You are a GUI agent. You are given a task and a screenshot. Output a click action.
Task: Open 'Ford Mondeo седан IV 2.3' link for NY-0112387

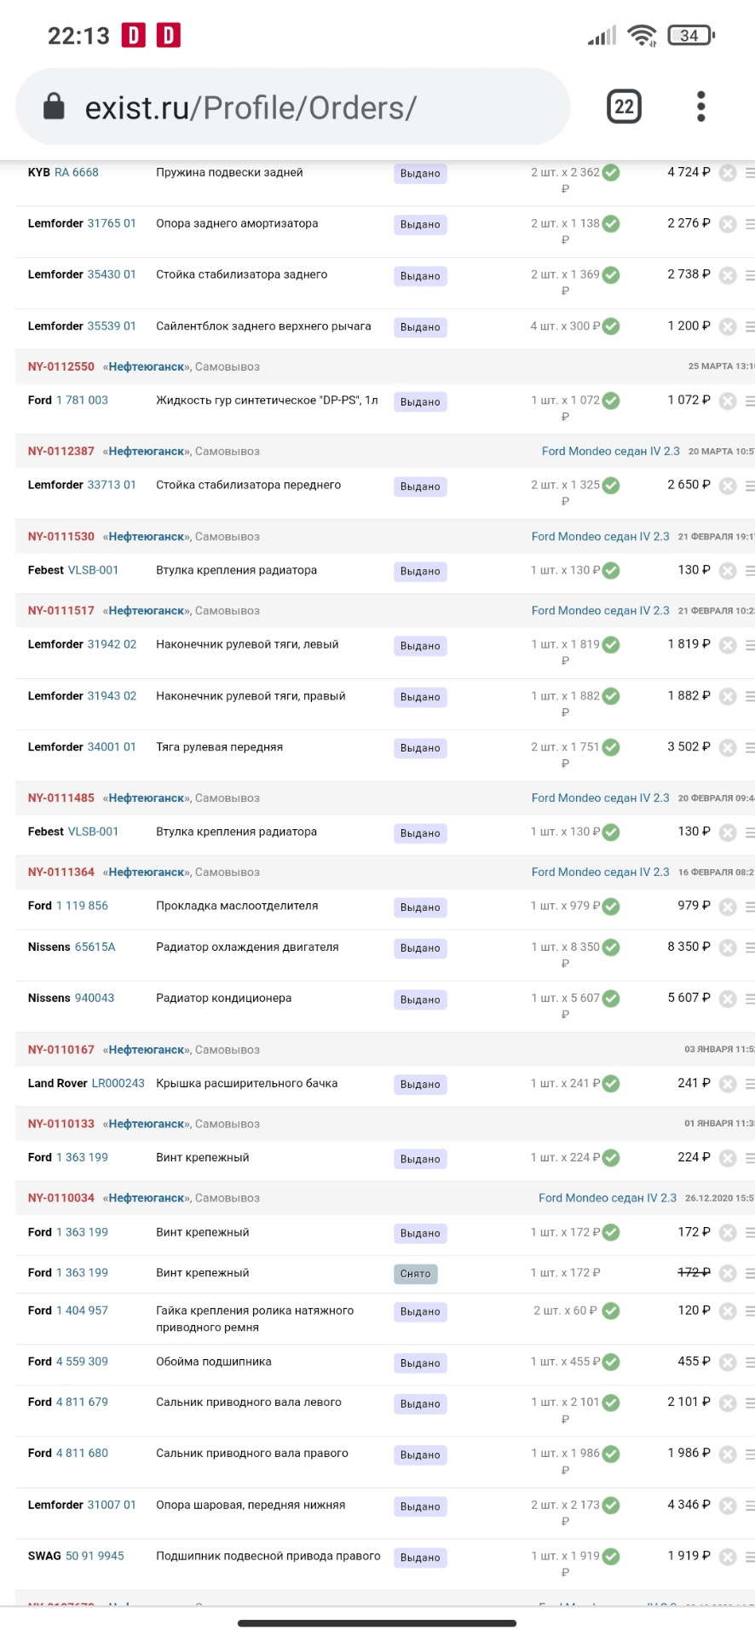point(610,452)
